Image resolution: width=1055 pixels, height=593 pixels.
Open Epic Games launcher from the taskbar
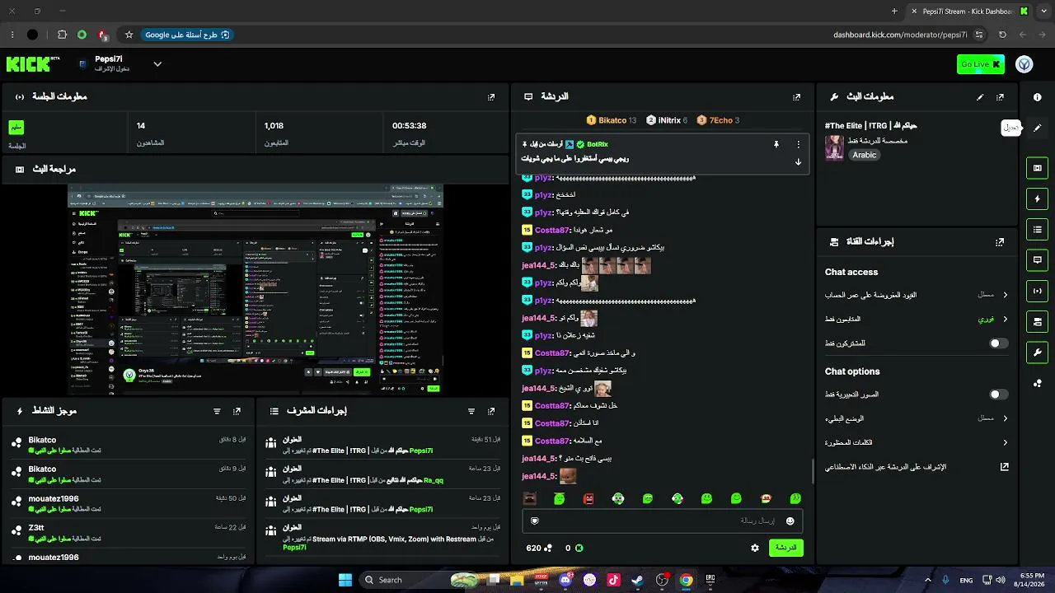tap(710, 580)
